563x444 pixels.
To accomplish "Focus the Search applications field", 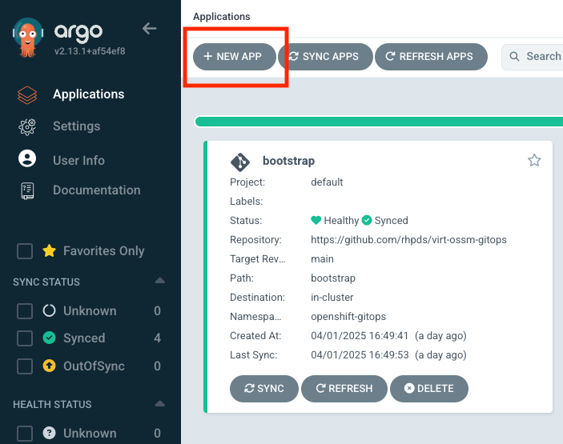I will [532, 57].
